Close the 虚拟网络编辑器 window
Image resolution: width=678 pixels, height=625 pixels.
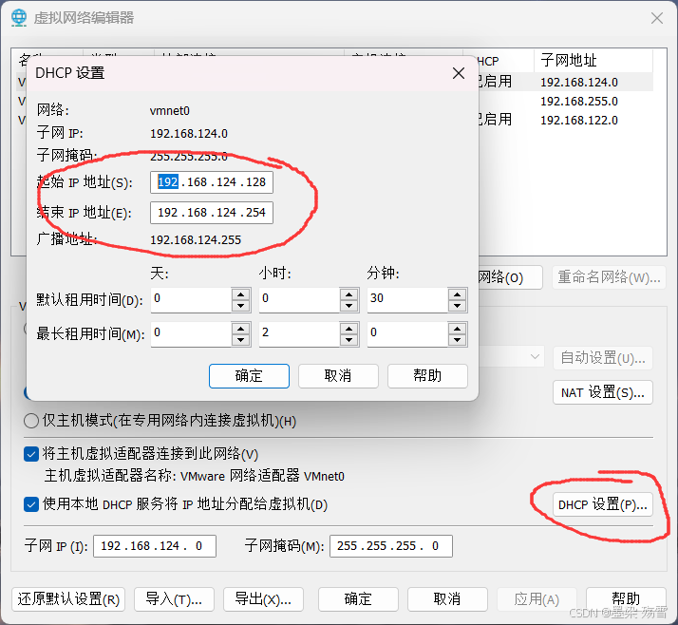657,18
